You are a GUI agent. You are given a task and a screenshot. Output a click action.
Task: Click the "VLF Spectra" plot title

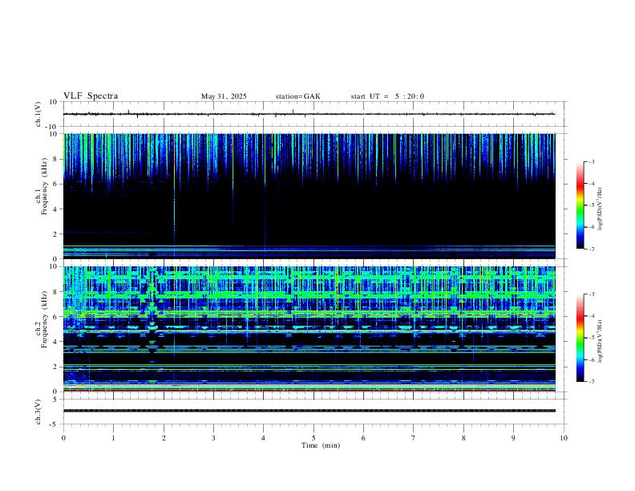click(x=91, y=96)
